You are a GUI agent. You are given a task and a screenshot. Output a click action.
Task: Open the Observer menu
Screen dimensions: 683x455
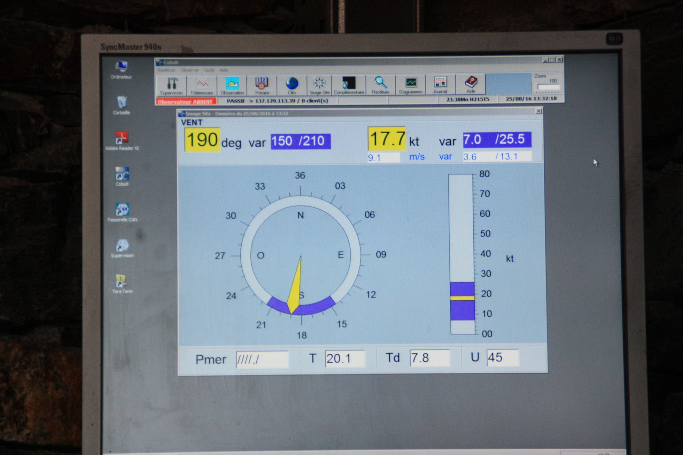pos(189,70)
